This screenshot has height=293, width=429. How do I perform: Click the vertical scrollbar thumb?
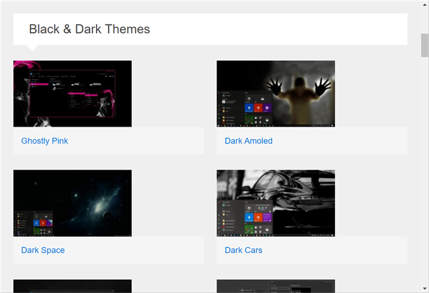click(424, 45)
